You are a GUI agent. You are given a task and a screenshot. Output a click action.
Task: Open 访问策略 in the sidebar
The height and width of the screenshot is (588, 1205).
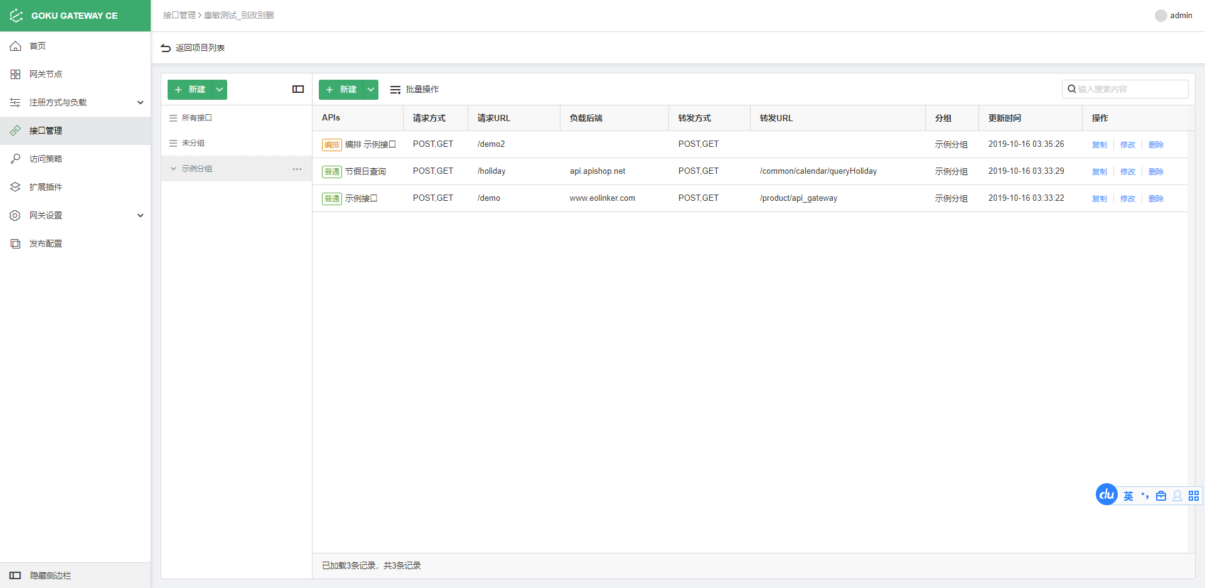(x=75, y=159)
